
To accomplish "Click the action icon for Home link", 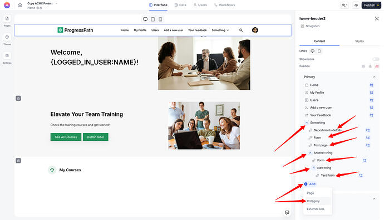I will [x=372, y=85].
